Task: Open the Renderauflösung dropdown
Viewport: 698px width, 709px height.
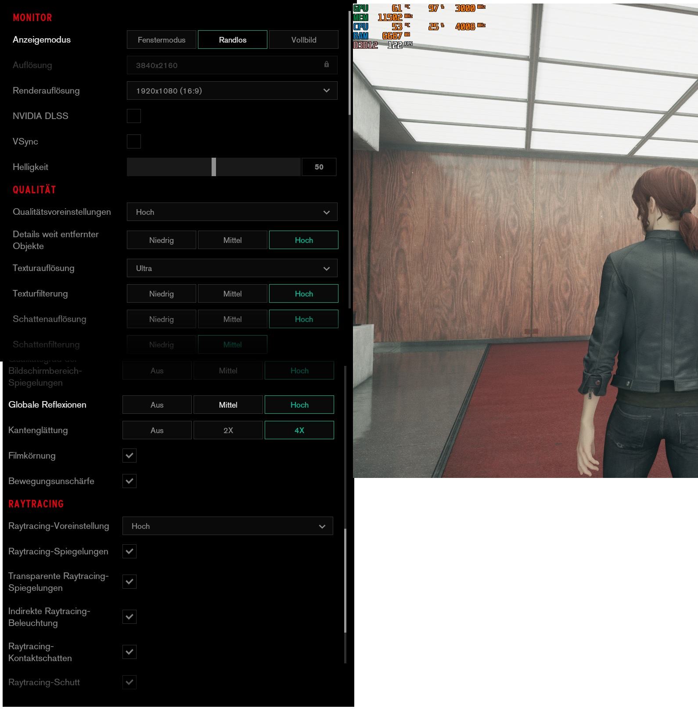Action: click(x=232, y=90)
